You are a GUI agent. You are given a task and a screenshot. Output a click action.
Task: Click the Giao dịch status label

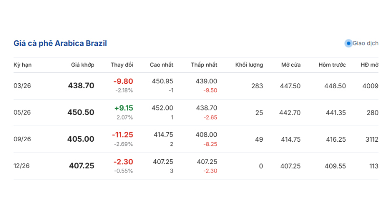coord(365,43)
